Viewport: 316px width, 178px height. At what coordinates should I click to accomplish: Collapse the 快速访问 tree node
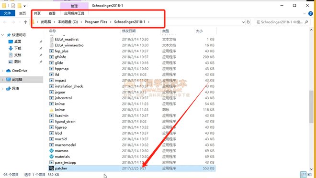click(2, 35)
